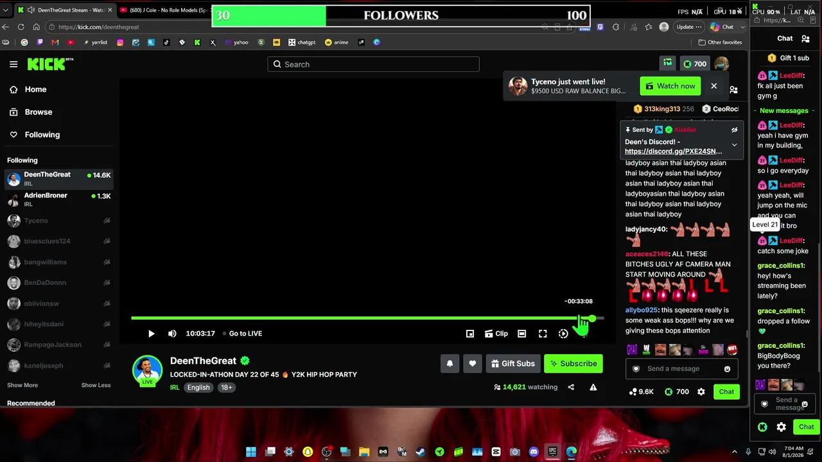Click the Kick search box
822x462 pixels.
point(373,64)
